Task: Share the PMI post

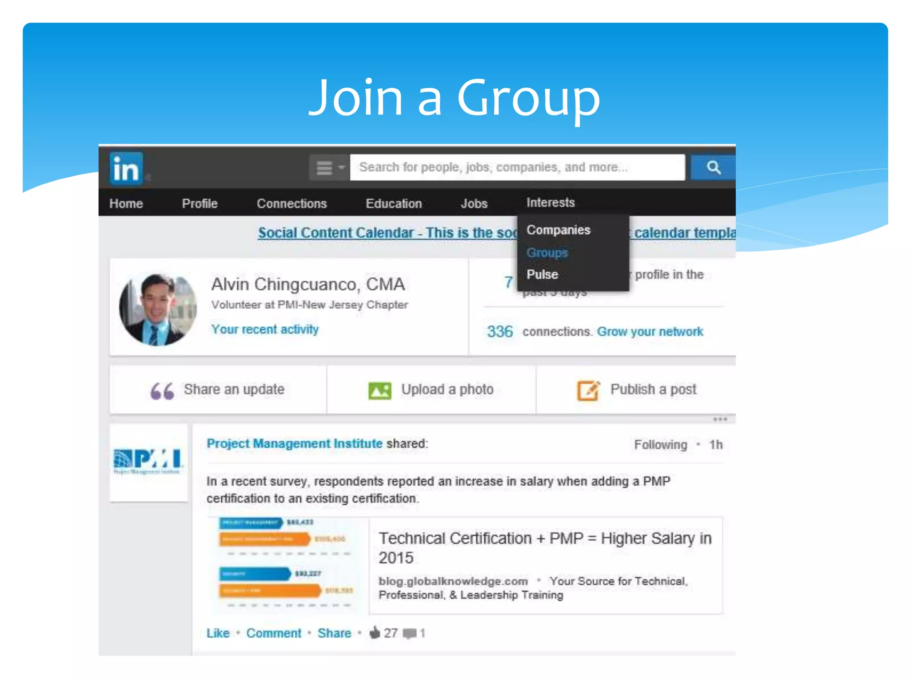Action: point(334,633)
